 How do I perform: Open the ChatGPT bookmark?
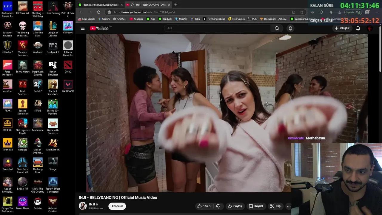(120, 19)
